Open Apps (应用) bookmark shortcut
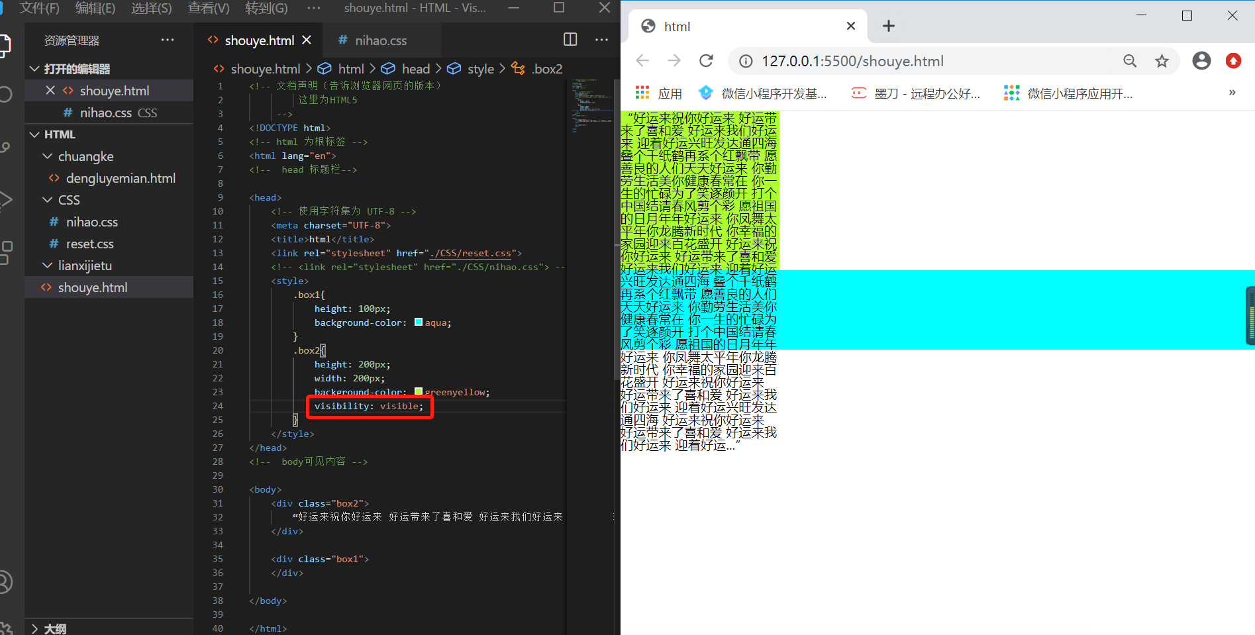Image resolution: width=1255 pixels, height=635 pixels. click(x=659, y=93)
